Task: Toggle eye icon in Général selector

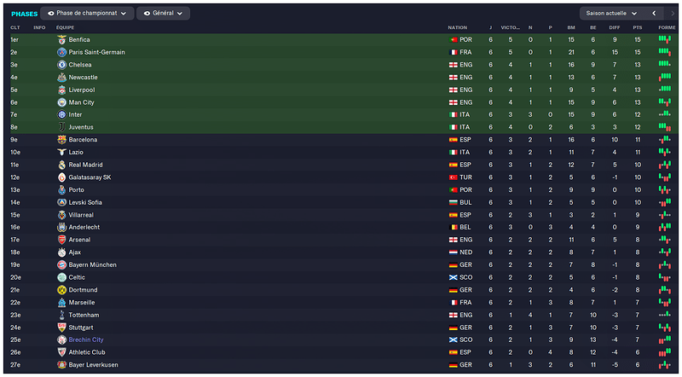Action: click(147, 14)
